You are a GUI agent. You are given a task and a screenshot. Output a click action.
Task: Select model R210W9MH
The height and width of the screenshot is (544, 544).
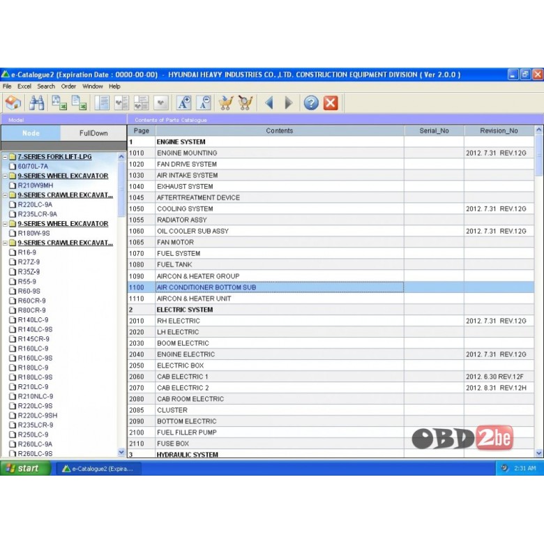pos(36,186)
